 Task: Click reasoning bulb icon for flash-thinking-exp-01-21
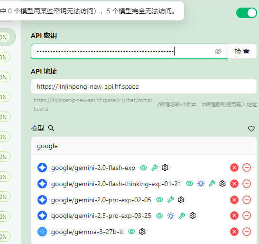point(201,184)
